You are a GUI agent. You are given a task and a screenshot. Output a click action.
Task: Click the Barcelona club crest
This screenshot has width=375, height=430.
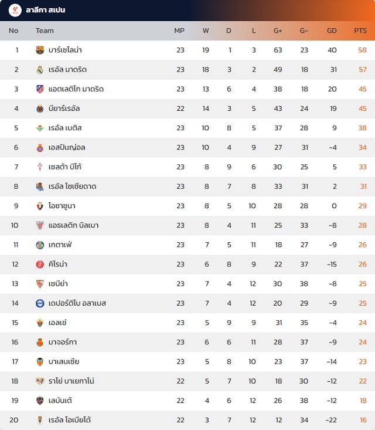[40, 50]
